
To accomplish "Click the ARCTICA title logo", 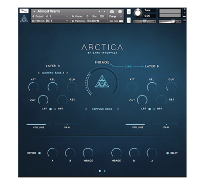I will coord(102,47).
